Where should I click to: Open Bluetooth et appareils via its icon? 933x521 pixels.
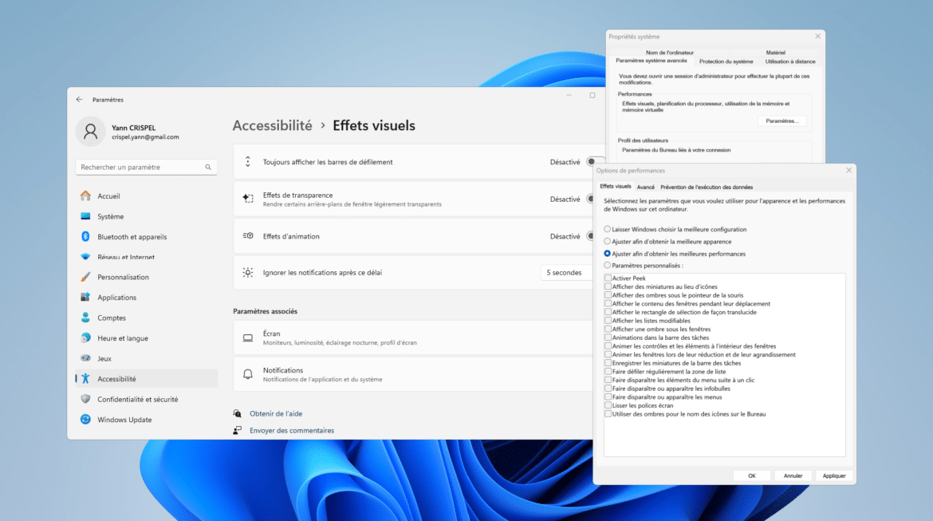click(x=86, y=236)
